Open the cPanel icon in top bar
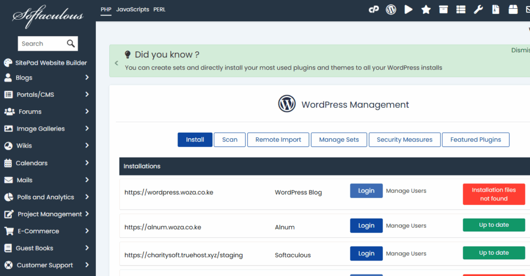 (x=374, y=9)
